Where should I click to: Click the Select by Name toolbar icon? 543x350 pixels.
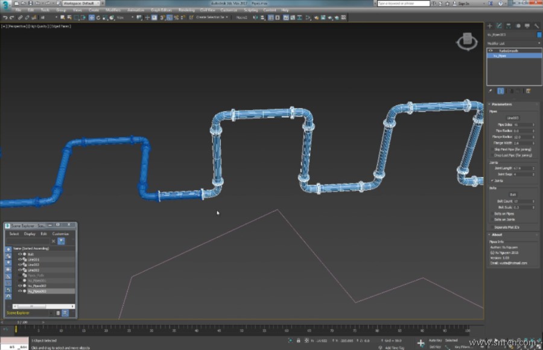click(x=69, y=17)
